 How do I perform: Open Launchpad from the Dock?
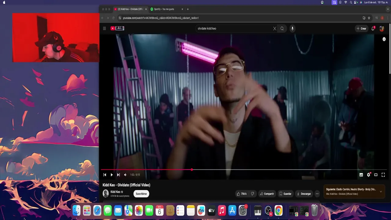point(87,211)
